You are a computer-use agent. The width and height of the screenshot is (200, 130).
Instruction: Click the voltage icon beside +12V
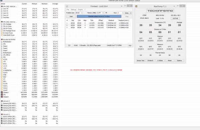pyautogui.click(x=2, y=68)
